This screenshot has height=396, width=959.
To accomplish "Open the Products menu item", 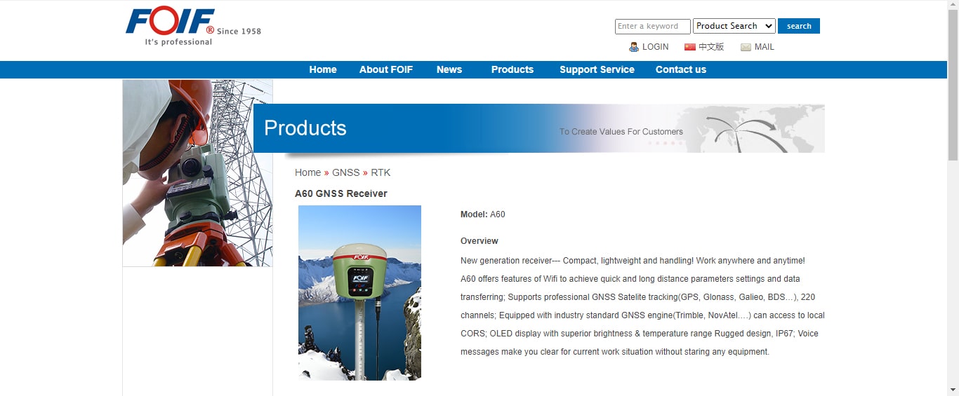I will coord(512,69).
